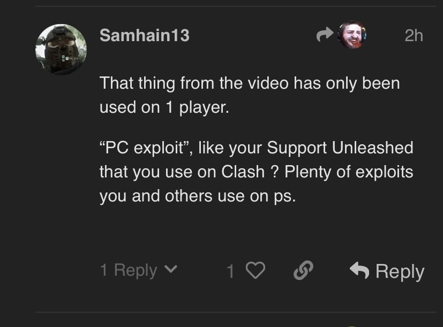Copy post link using chain icon
Viewport: 443px width, 327px height.
[x=303, y=271]
